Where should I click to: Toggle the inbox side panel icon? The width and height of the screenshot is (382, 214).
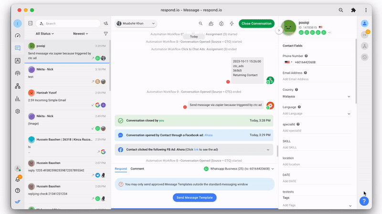pos(31,23)
